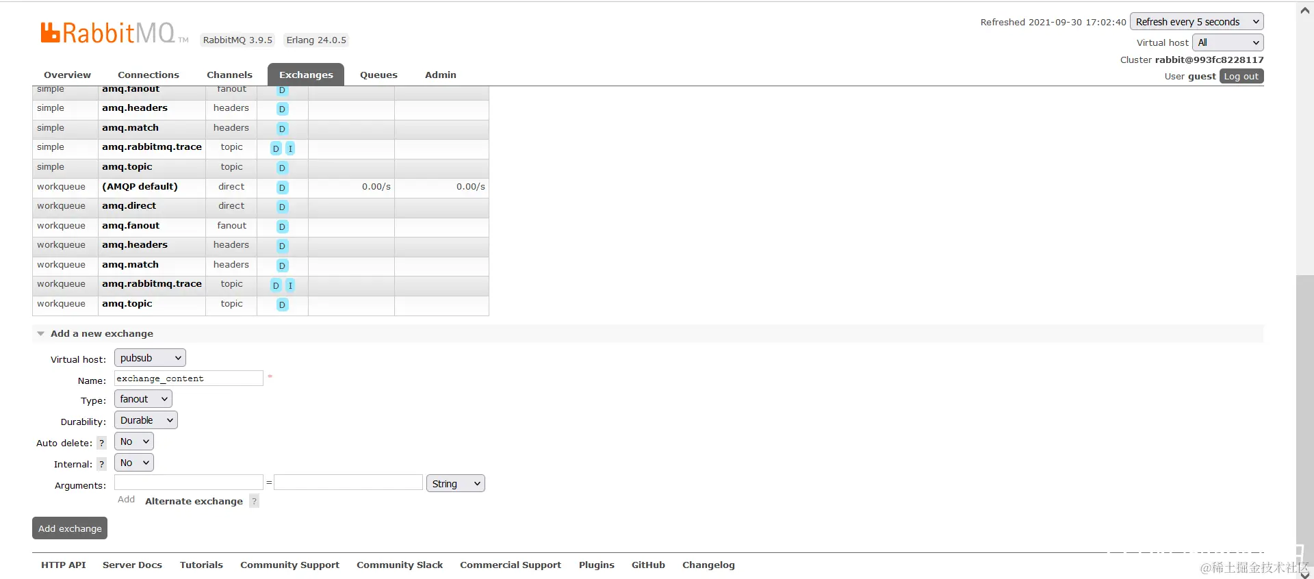
Task: Click the D badge in simple amq.topic row
Action: click(x=282, y=168)
